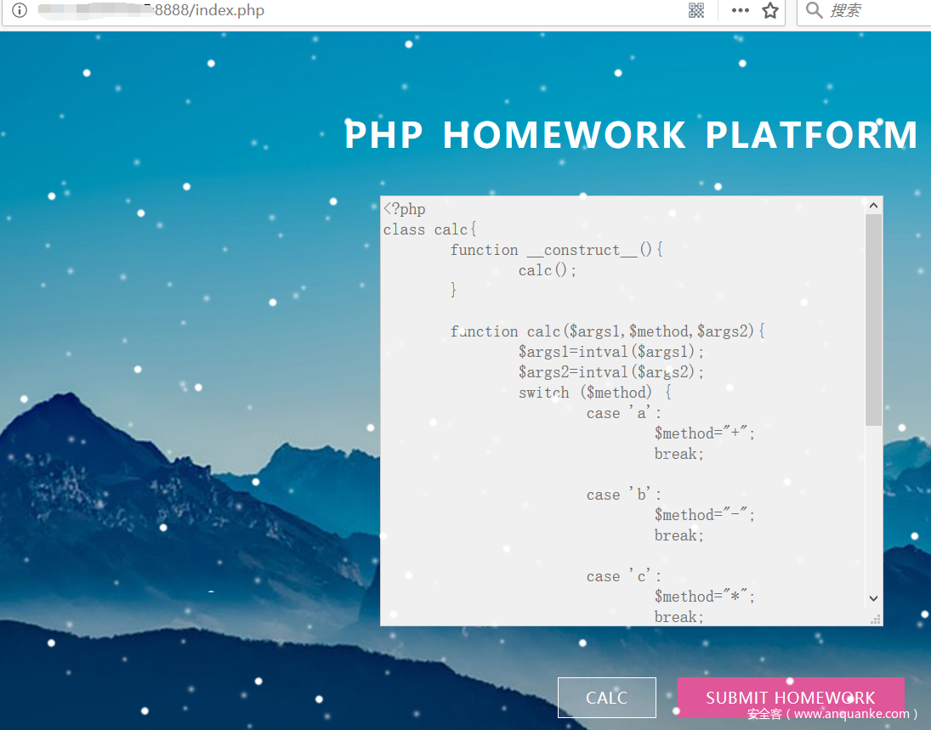The image size is (931, 730).
Task: Click the '$method="*";' line
Action: (705, 597)
